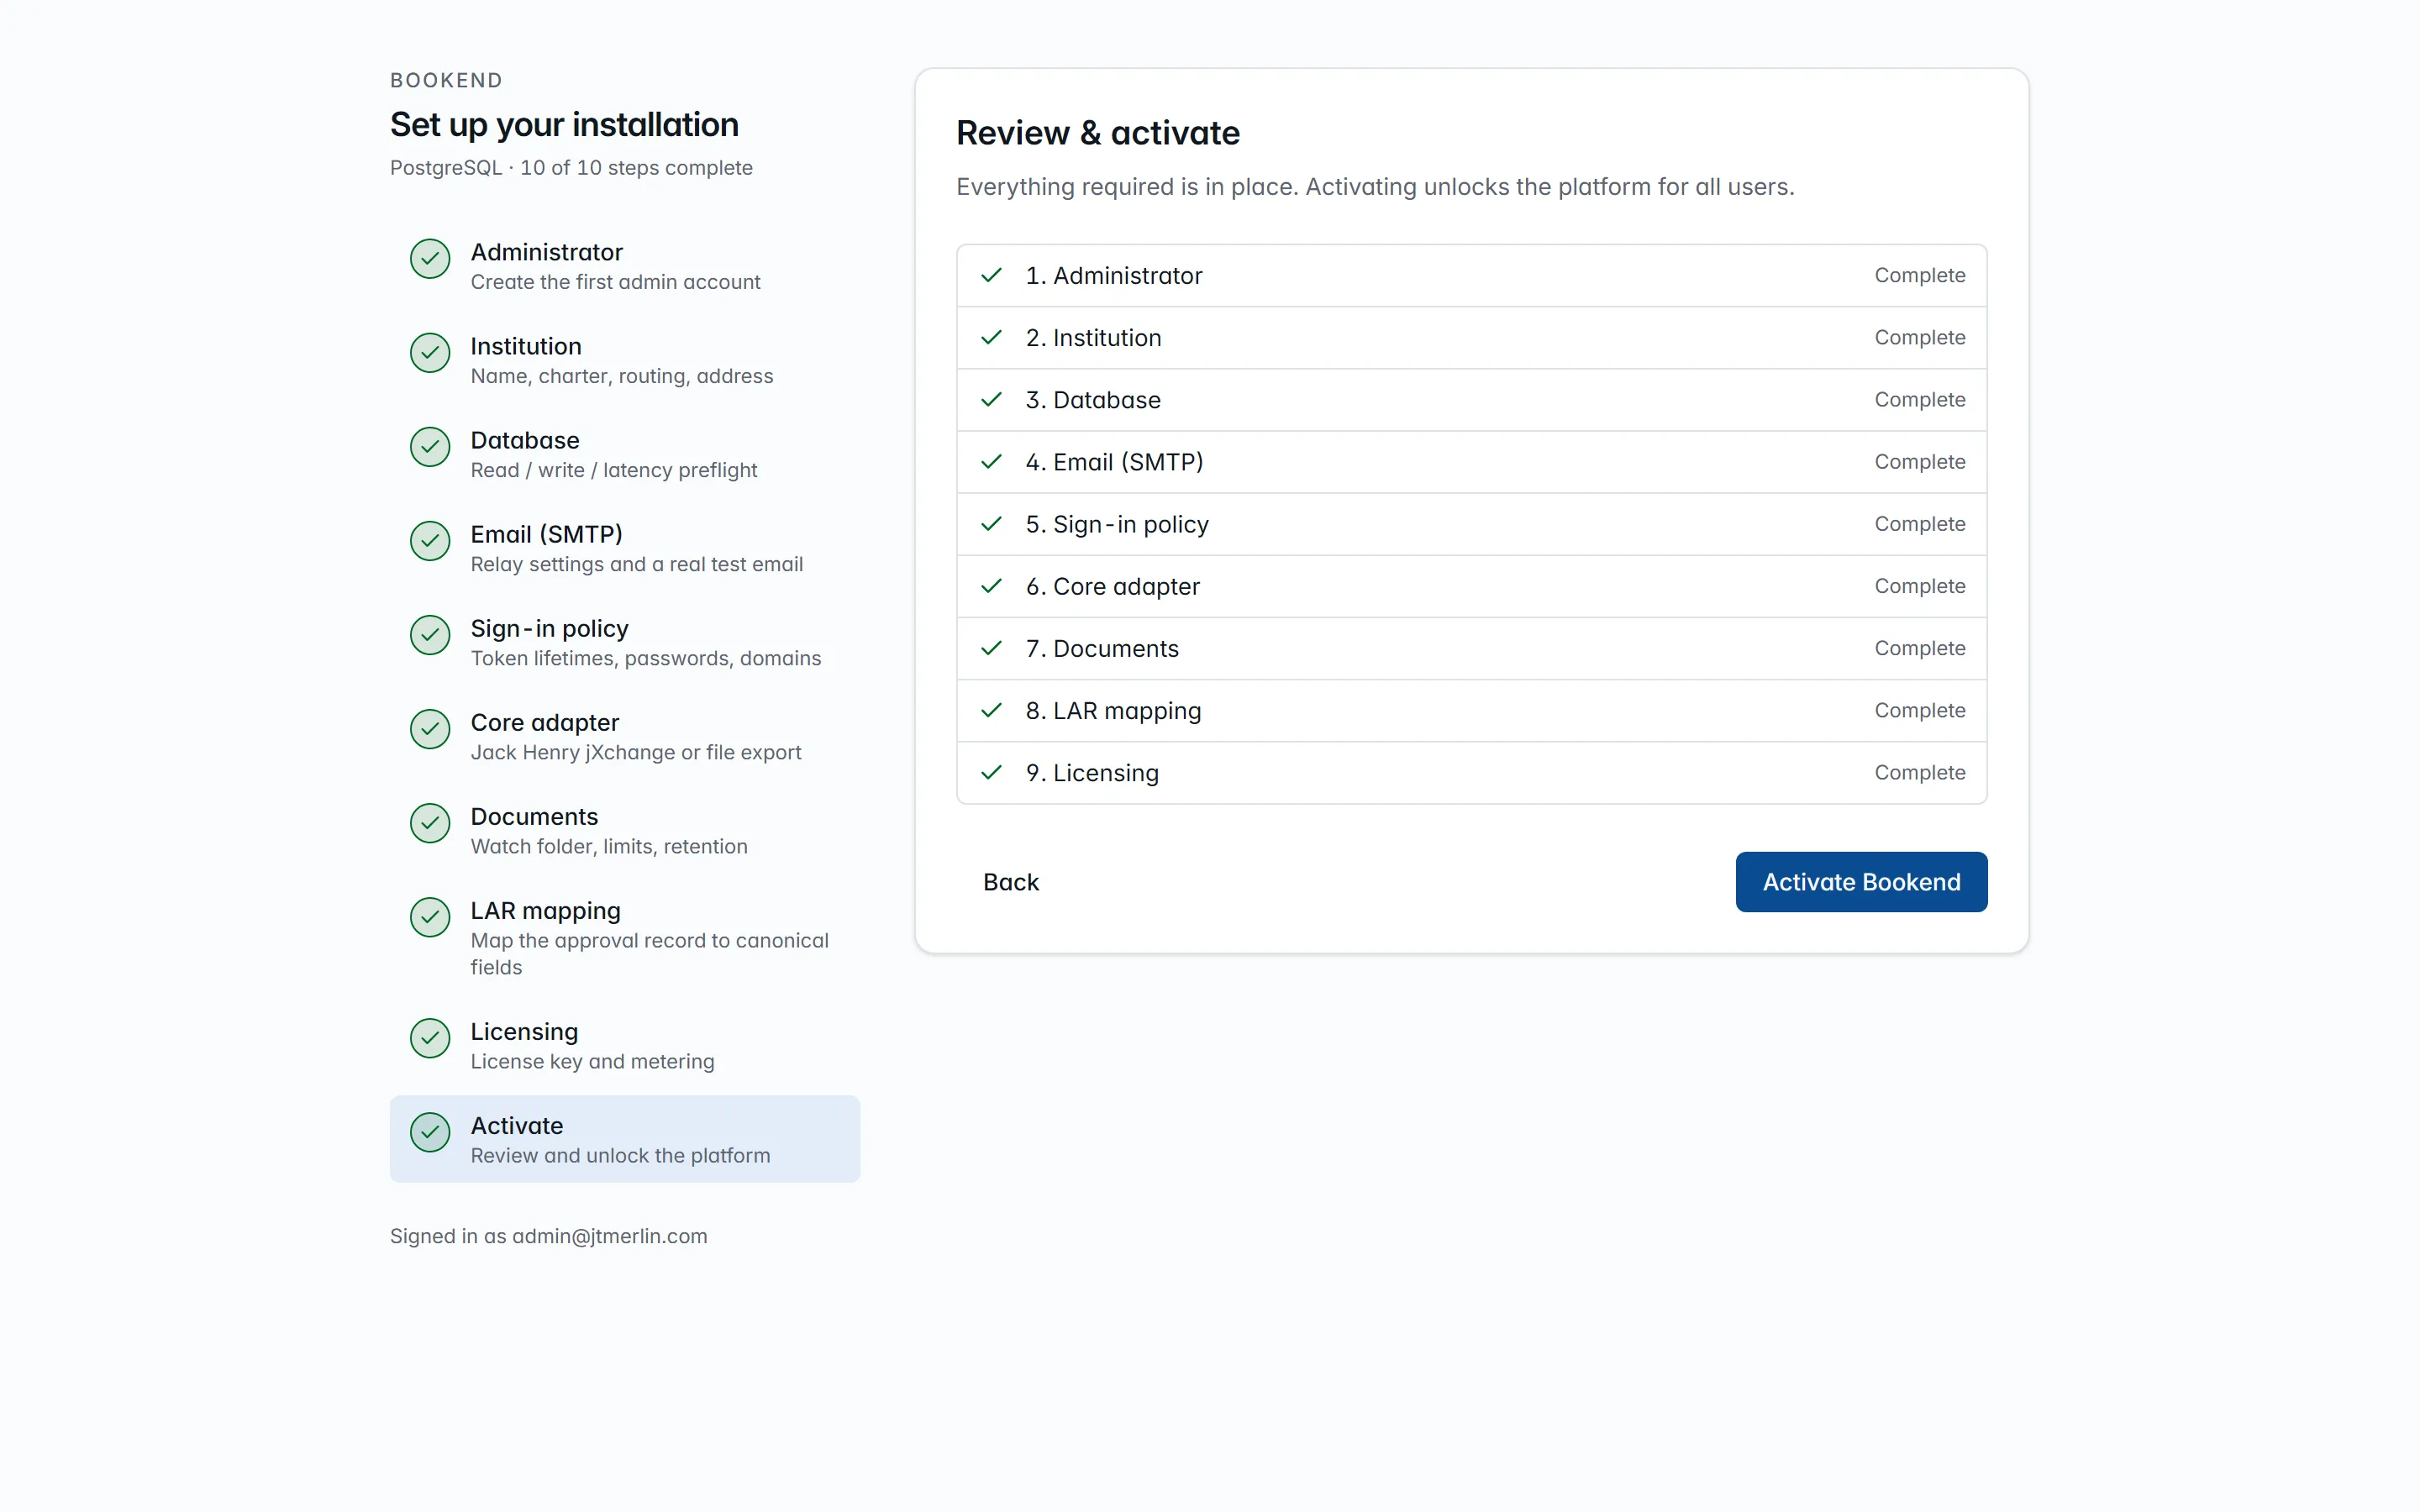This screenshot has height=1512, width=2420.
Task: Click the Documents step's green check icon
Action: point(430,823)
